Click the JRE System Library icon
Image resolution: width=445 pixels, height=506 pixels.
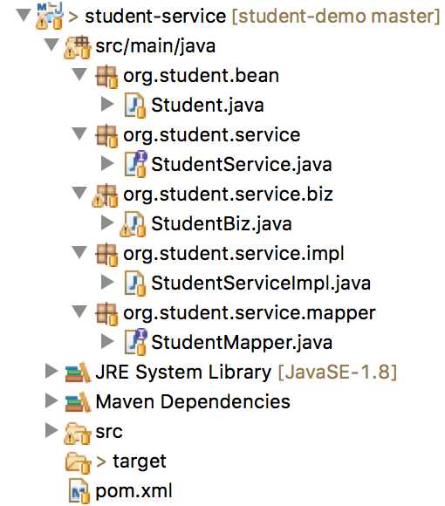pyautogui.click(x=78, y=373)
